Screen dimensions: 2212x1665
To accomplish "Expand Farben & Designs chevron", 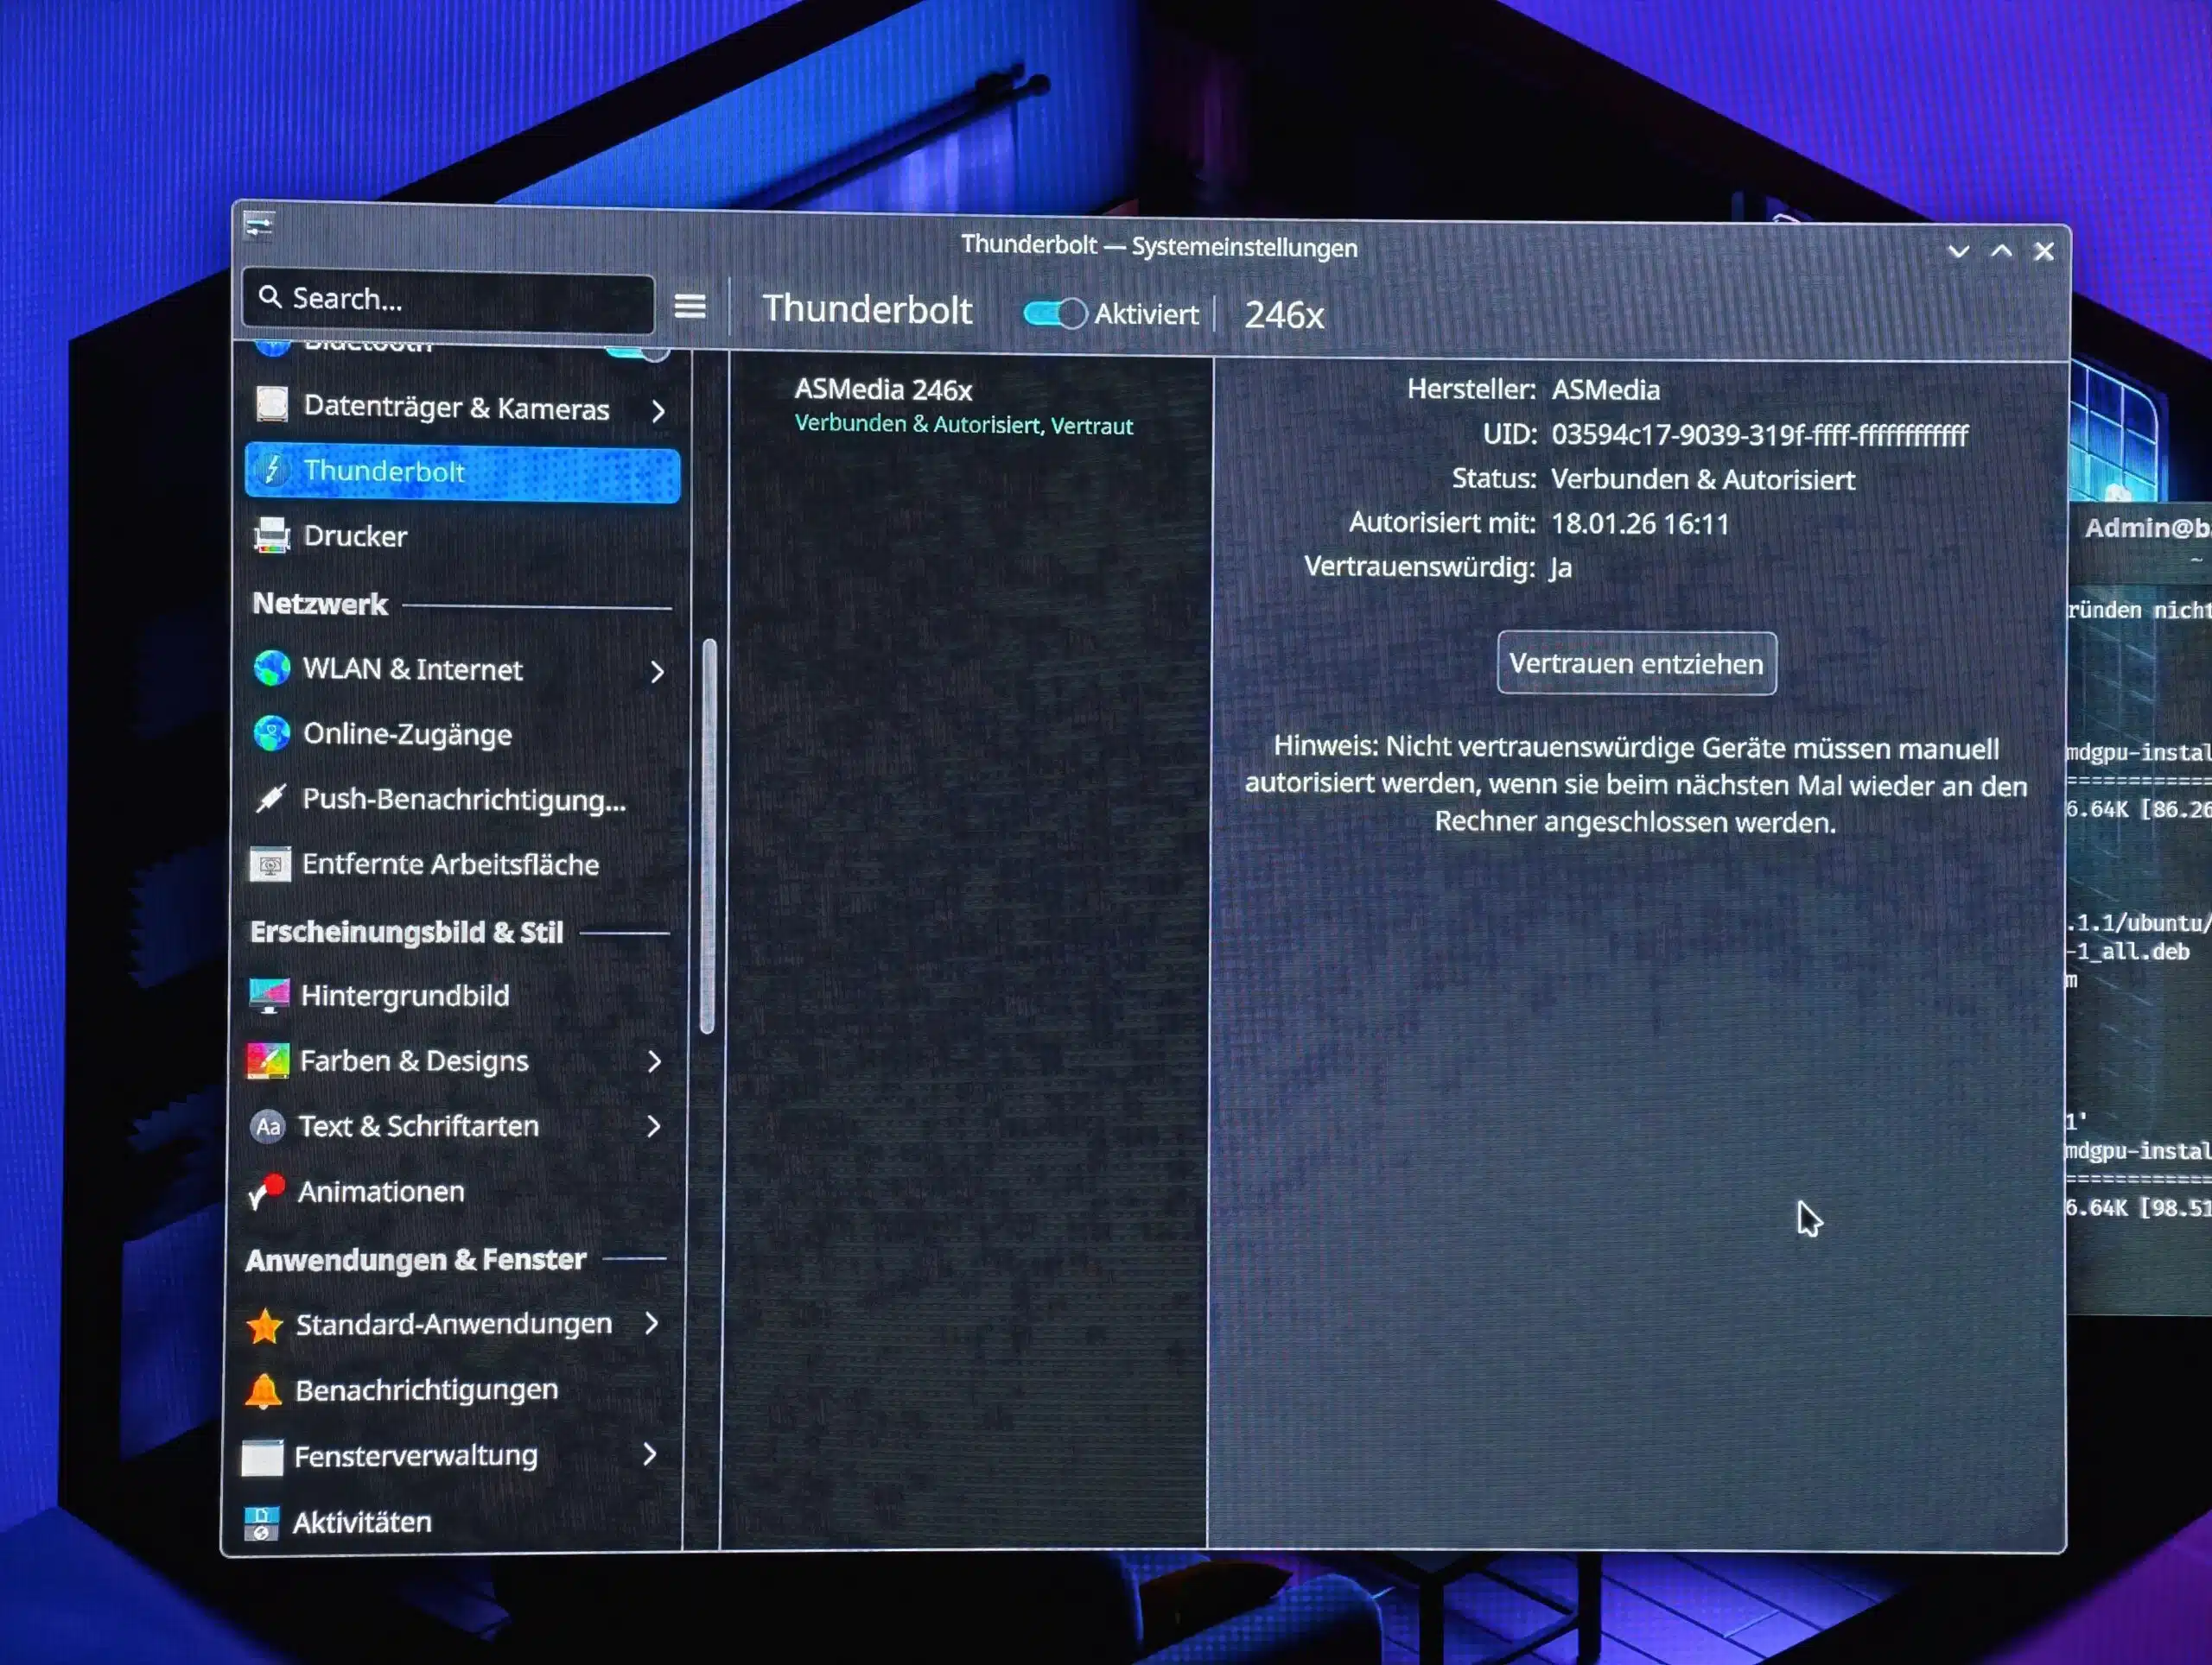I will (654, 1061).
